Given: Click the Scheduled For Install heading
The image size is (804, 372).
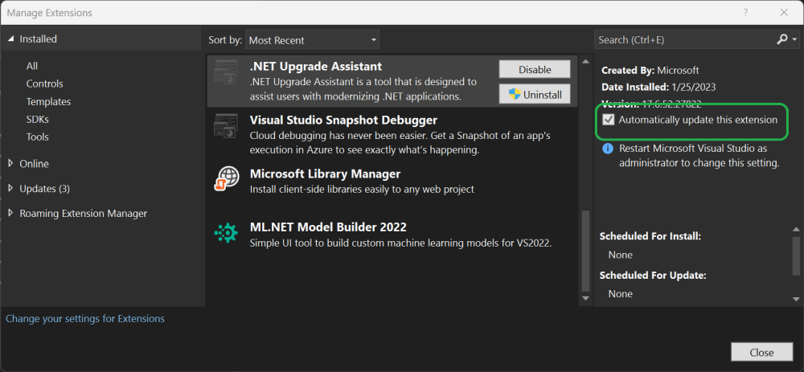Looking at the screenshot, I should tap(650, 236).
